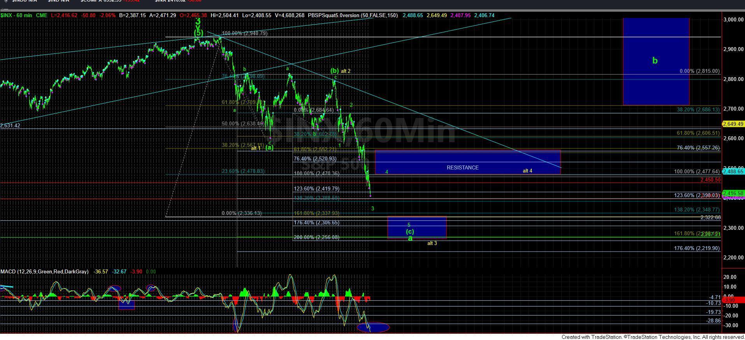Viewport: 745px width, 340px height.
Task: Click the 3,000.00 price axis label
Action: 733,19
